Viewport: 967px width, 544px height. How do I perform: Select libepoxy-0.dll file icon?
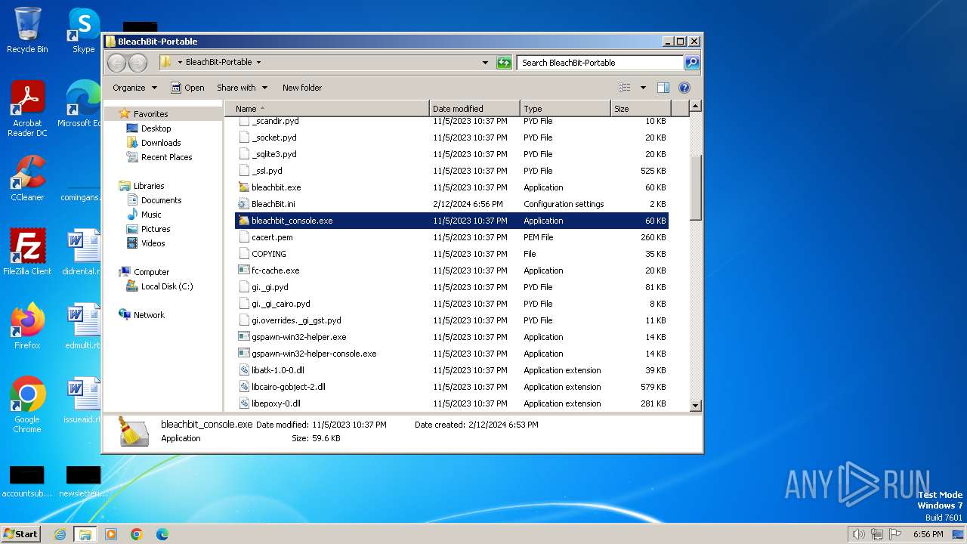click(243, 403)
